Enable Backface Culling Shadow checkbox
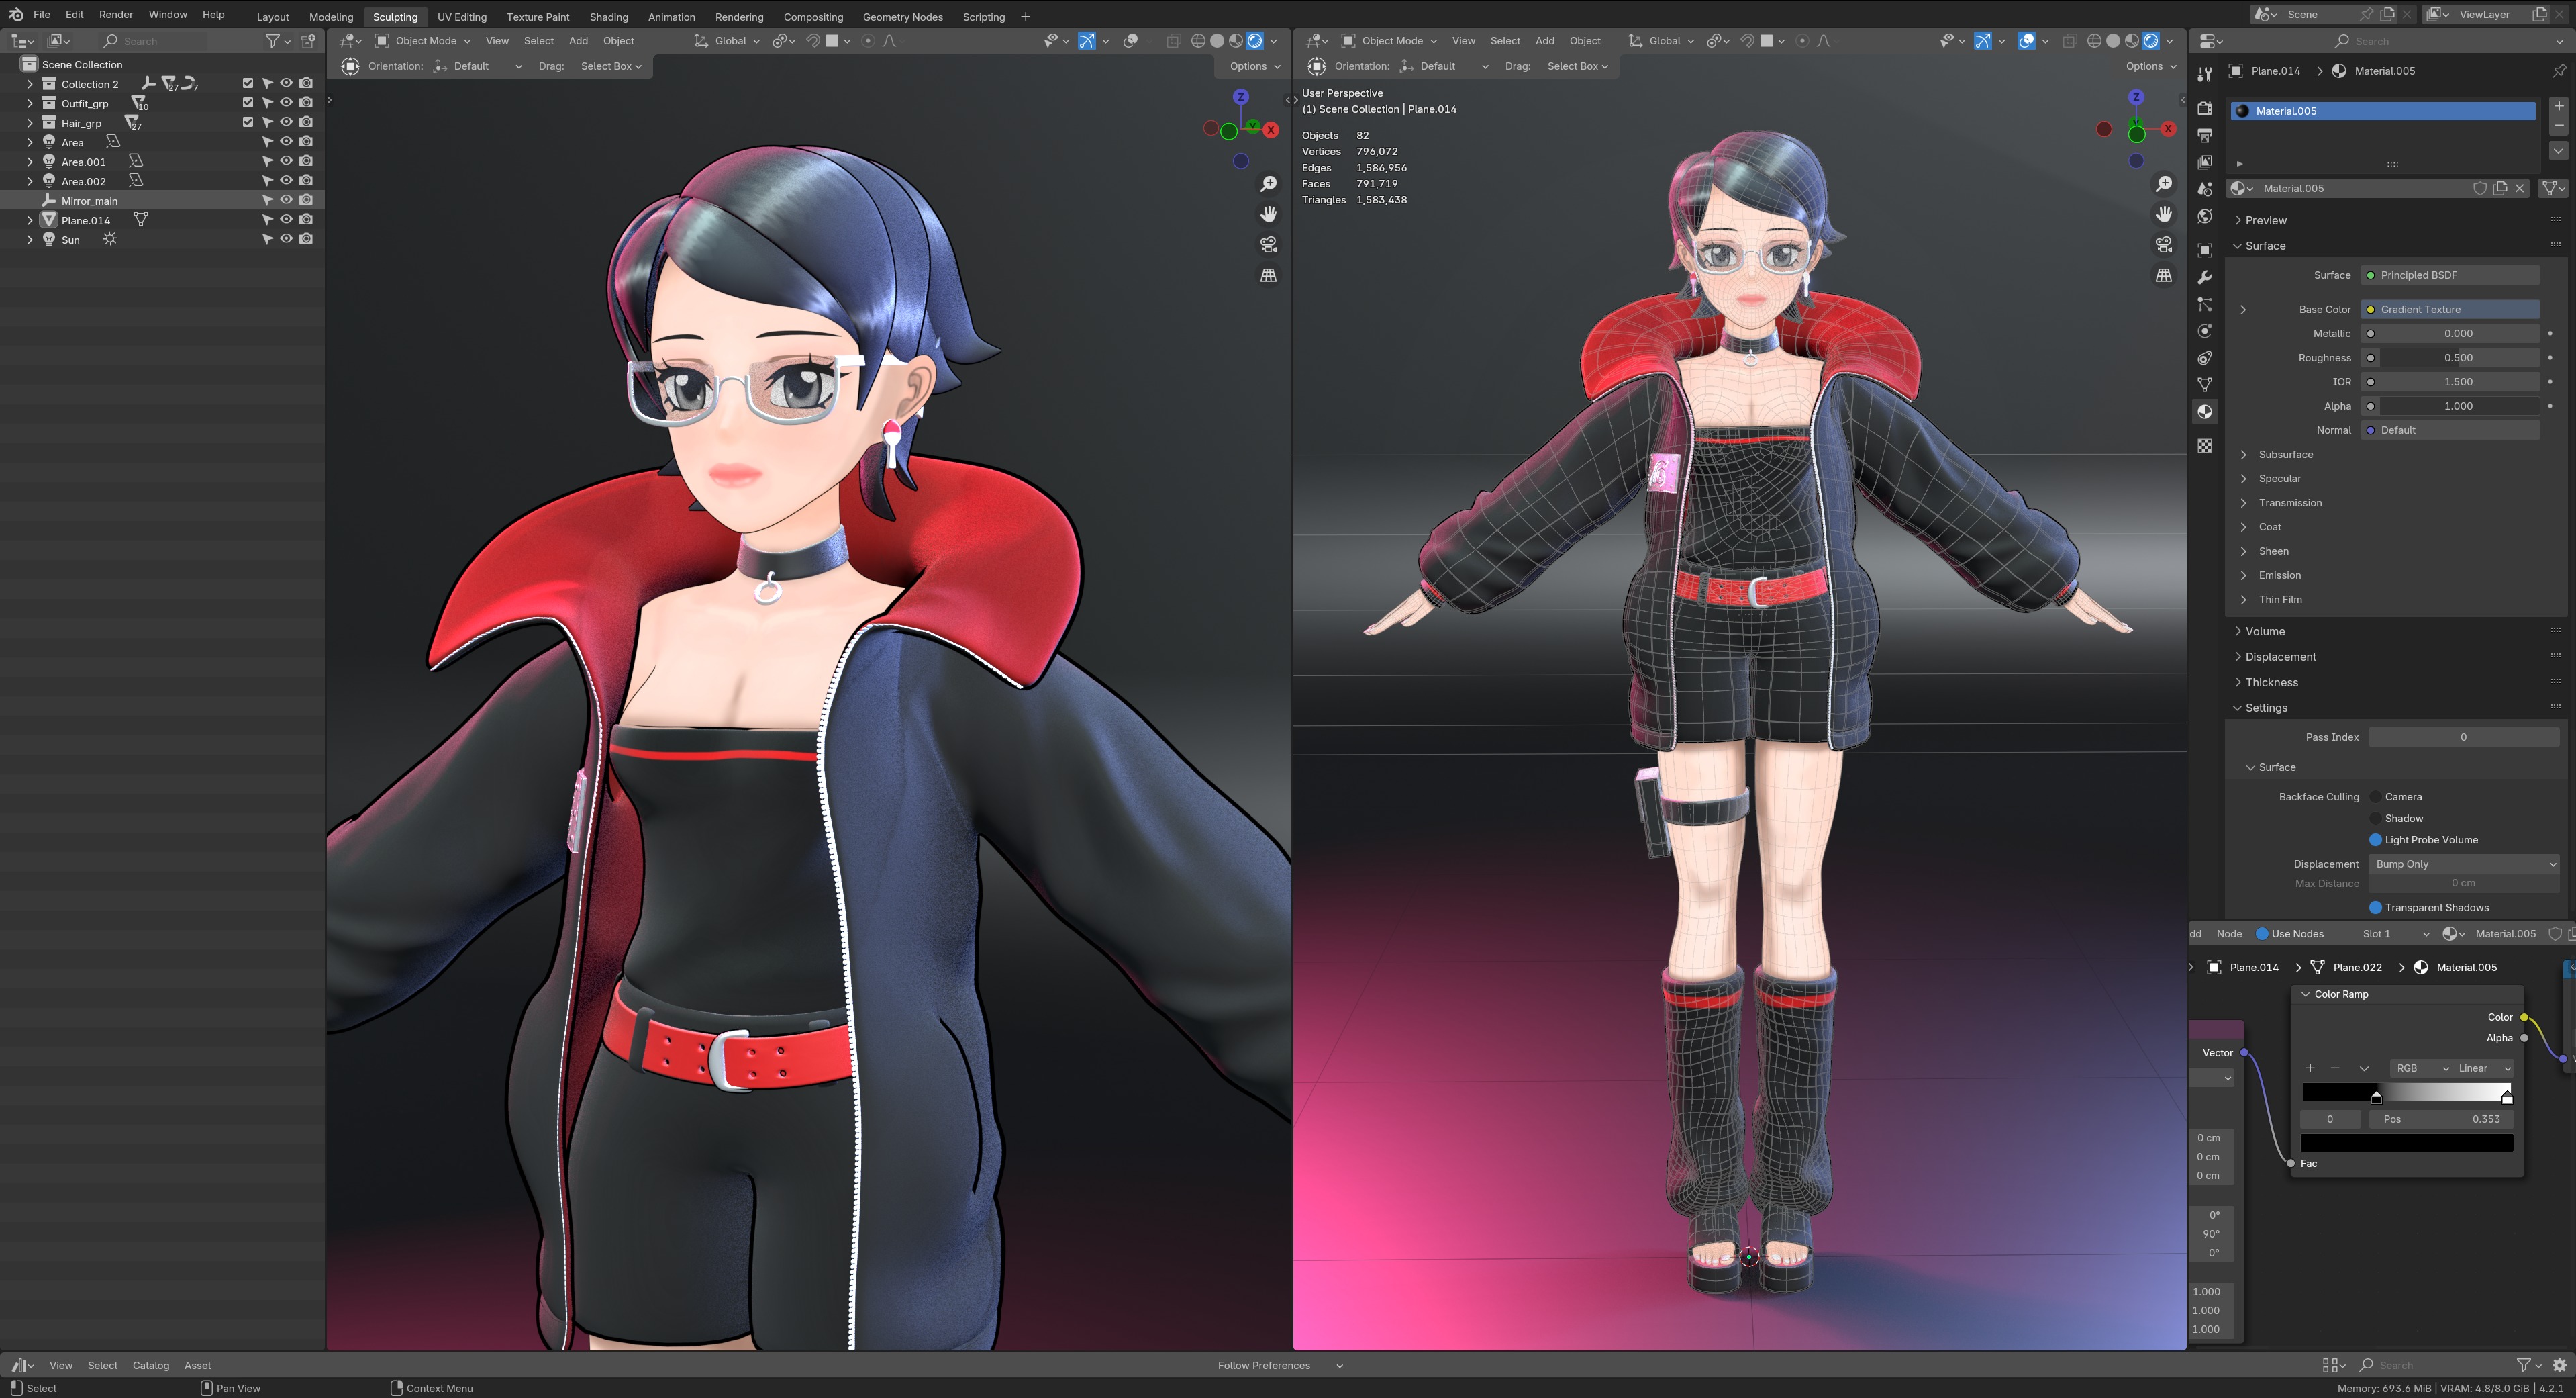 tap(2375, 819)
